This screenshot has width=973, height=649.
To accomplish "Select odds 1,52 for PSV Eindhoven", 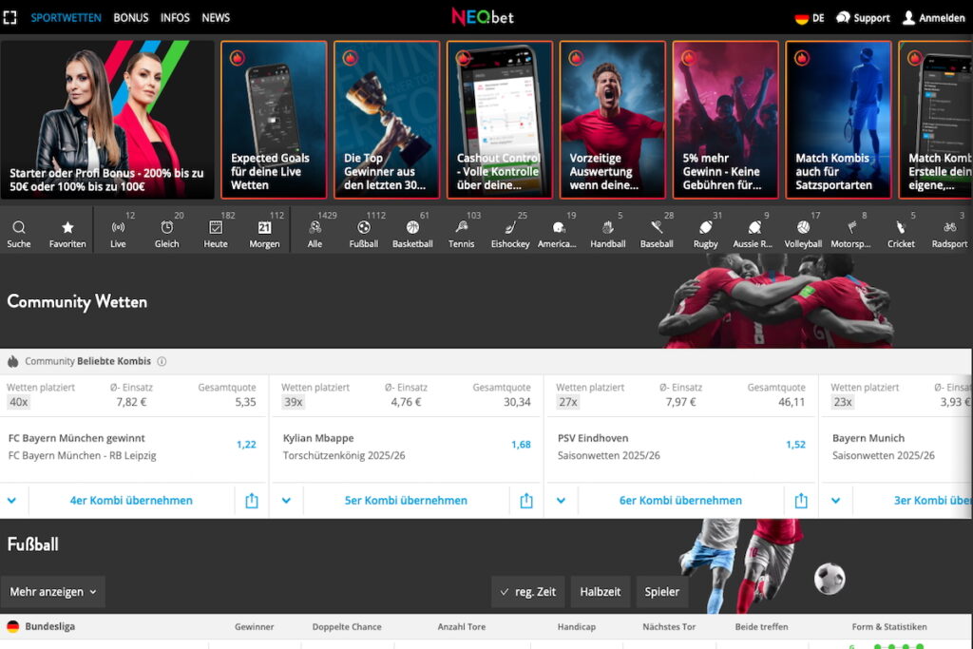I will tap(795, 445).
